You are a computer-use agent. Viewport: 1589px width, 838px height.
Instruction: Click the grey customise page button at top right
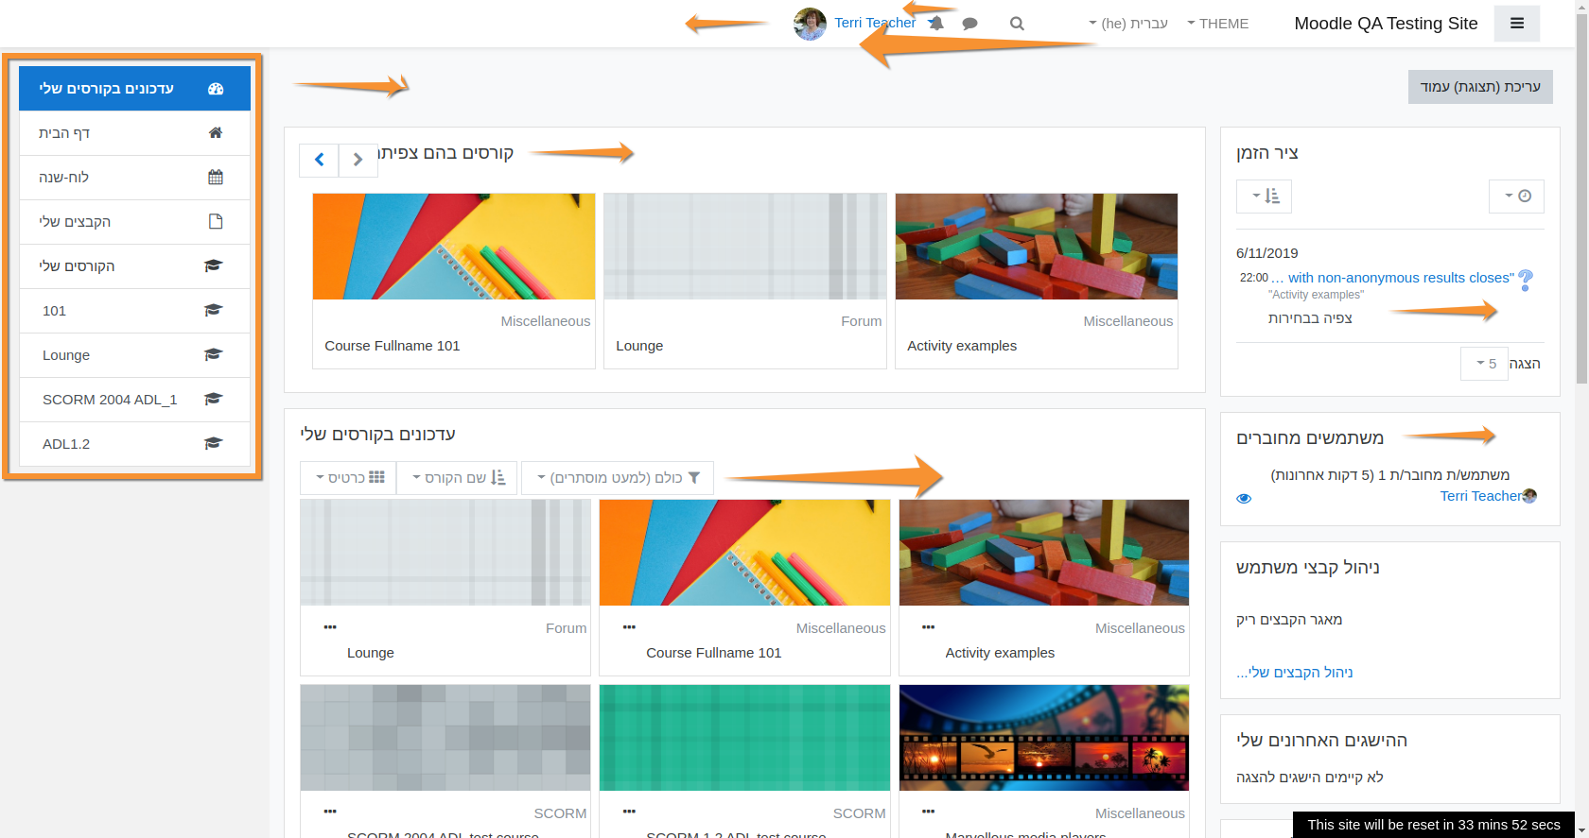[1480, 86]
